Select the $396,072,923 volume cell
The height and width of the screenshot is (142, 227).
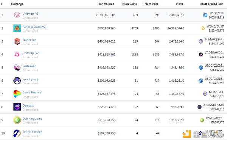[x=107, y=81]
